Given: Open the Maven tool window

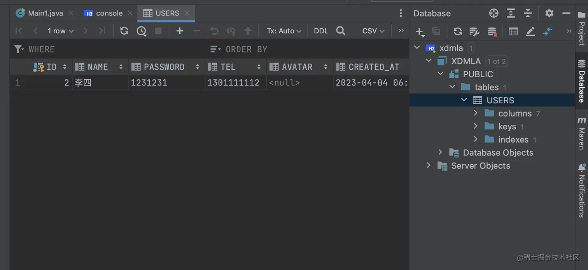Looking at the screenshot, I should [x=581, y=133].
